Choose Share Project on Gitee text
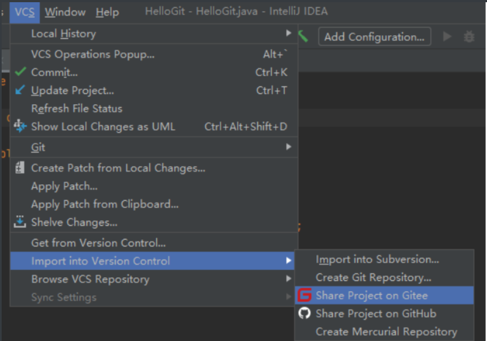 [372, 295]
